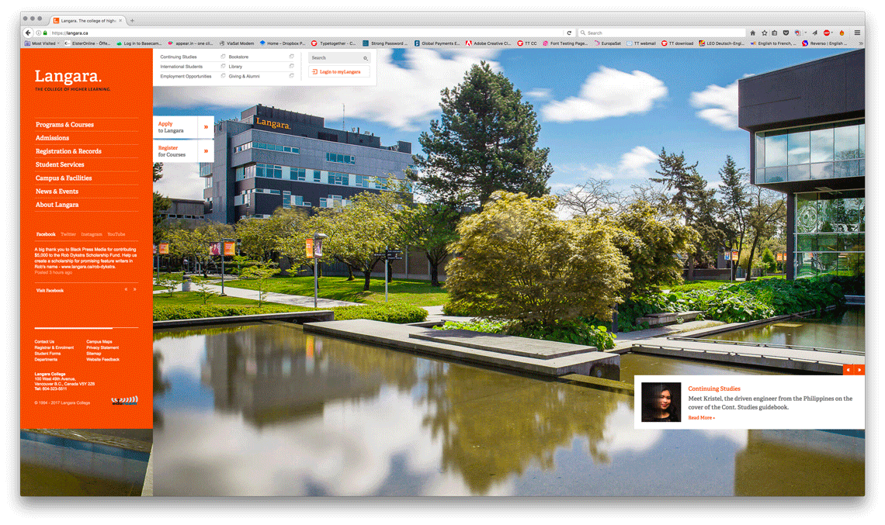Screen dimensions: 885x525
Task: Click external-link icon beside Continuing Studies
Action: [x=223, y=57]
